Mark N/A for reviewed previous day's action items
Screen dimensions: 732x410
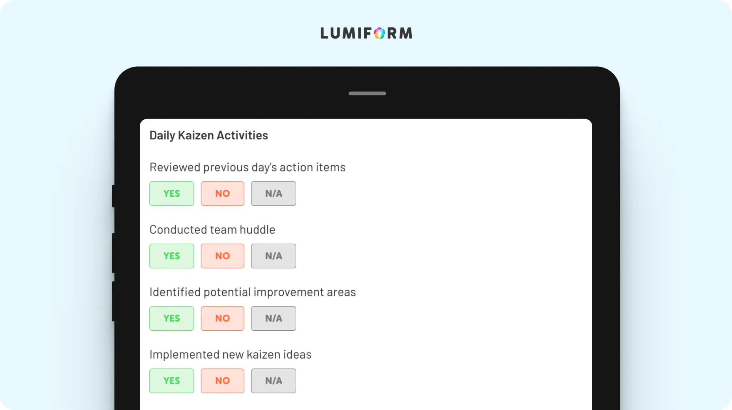point(273,194)
